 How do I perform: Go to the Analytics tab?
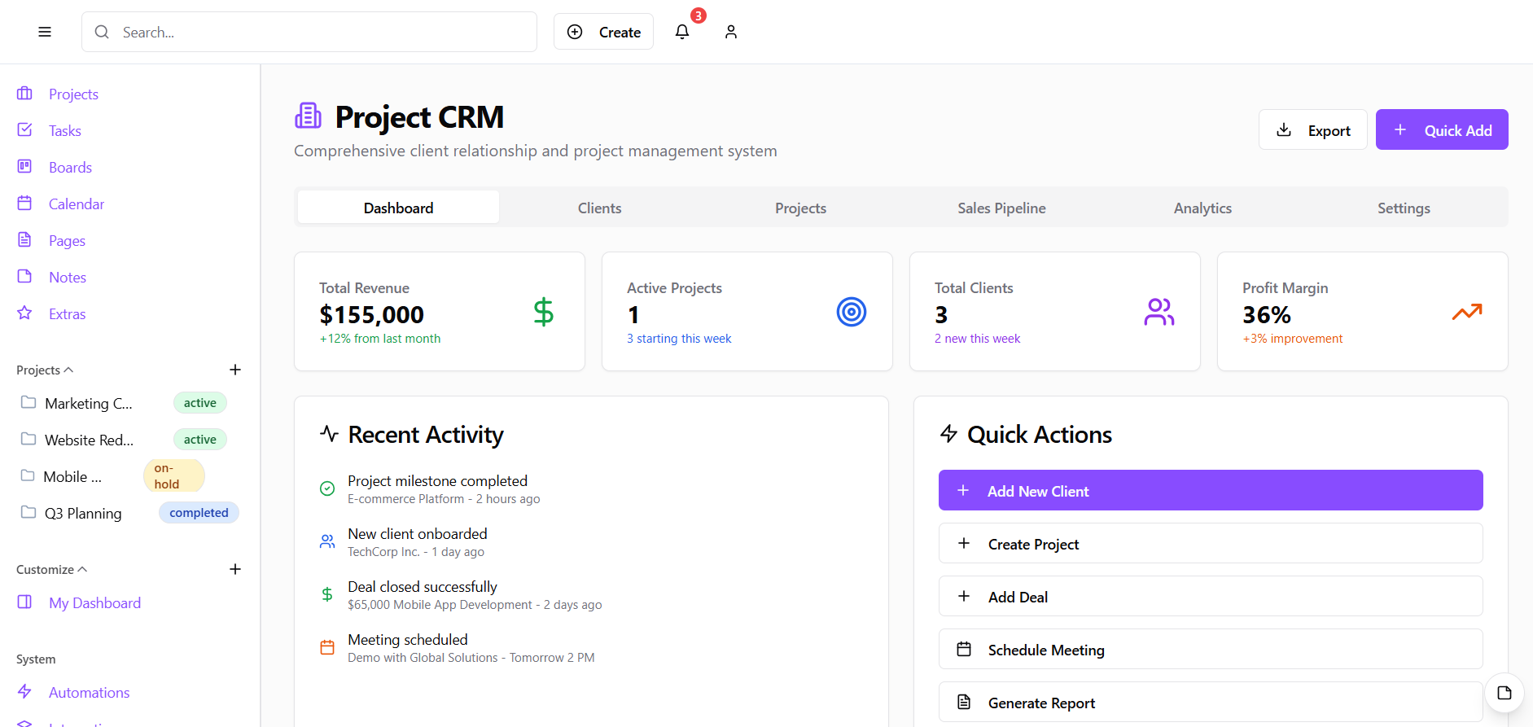point(1202,208)
